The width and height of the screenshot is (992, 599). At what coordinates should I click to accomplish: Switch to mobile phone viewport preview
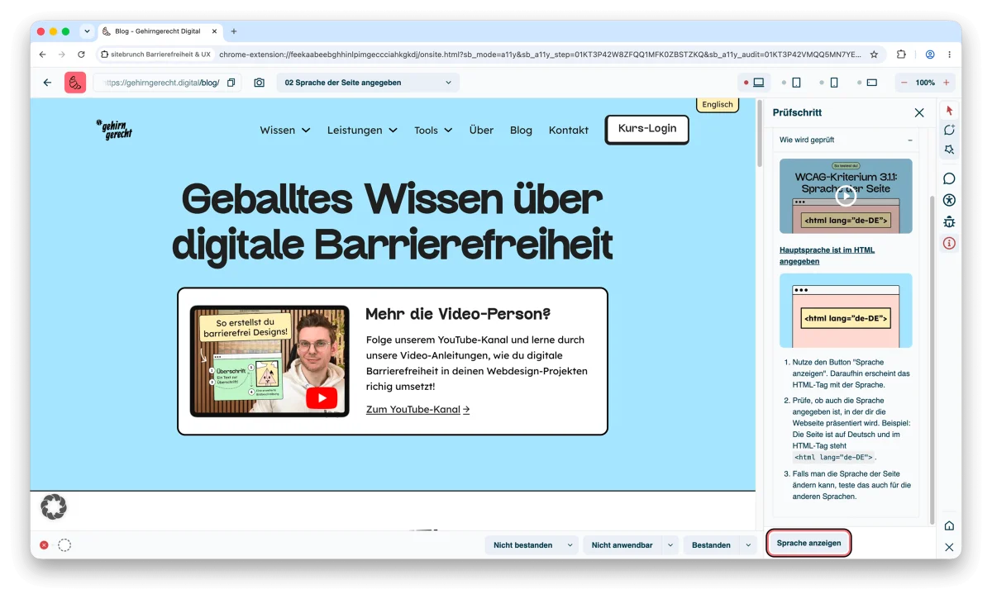[834, 83]
